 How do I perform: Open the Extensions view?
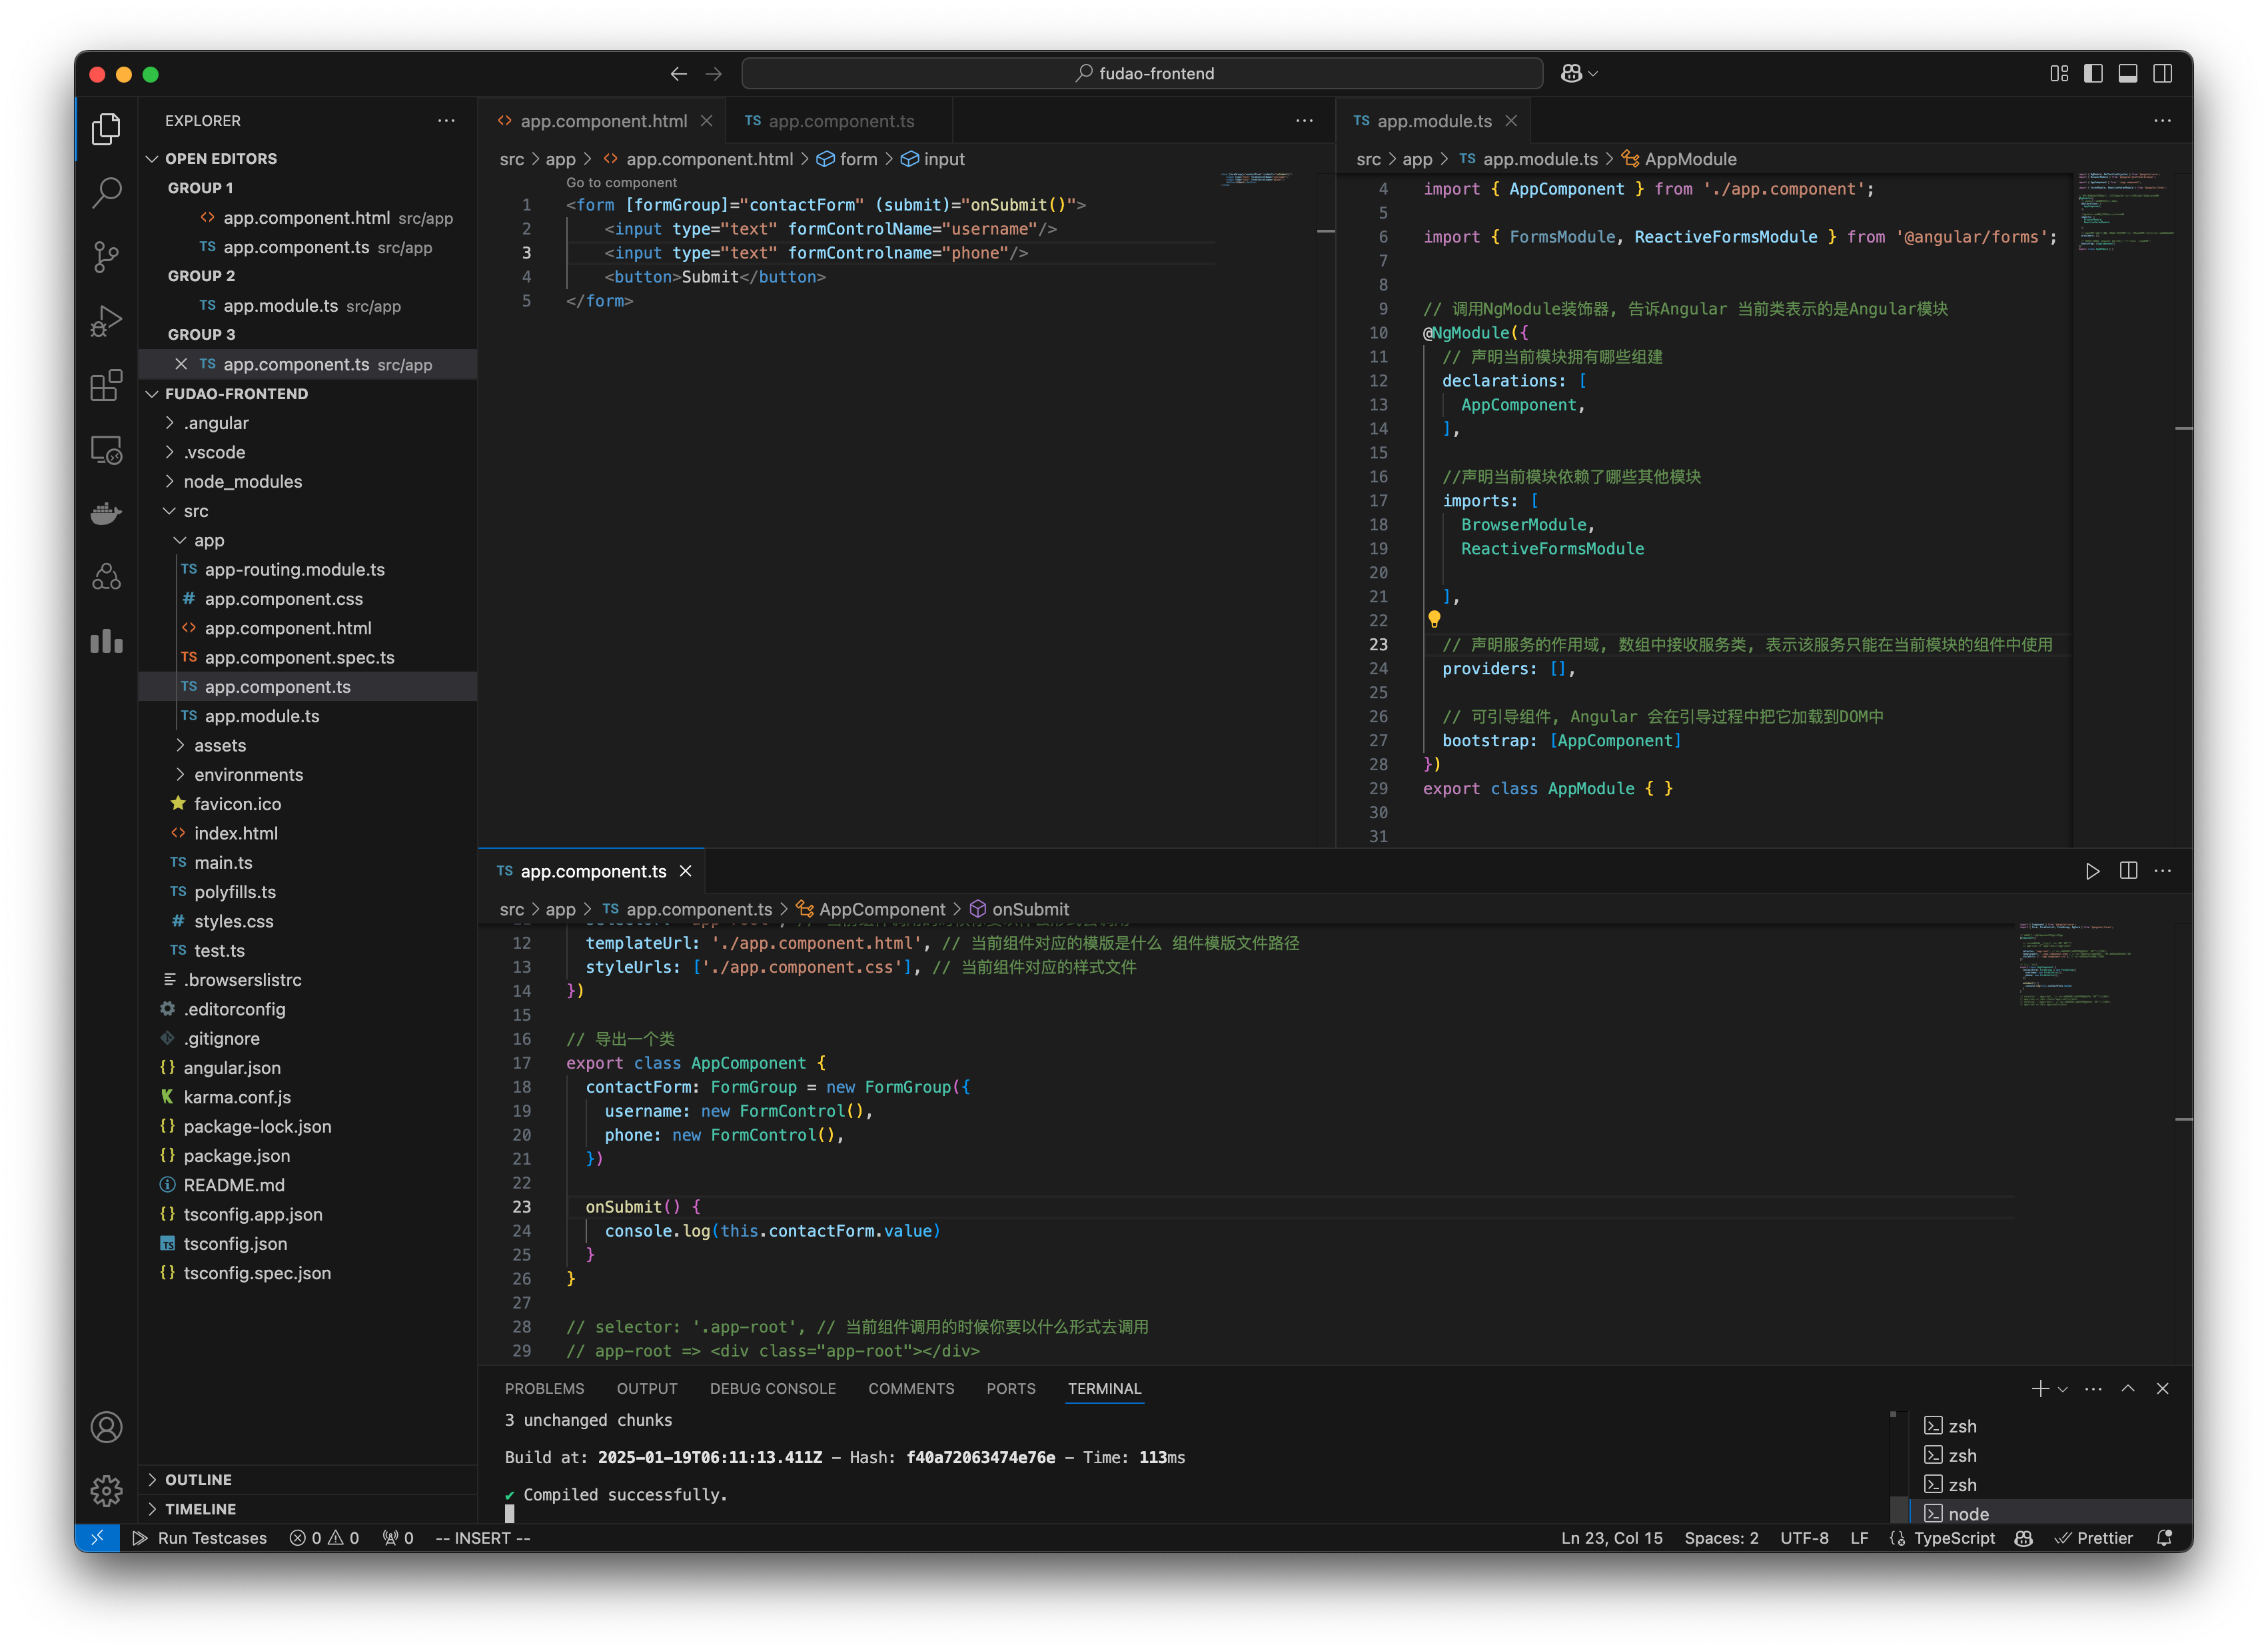[x=106, y=385]
